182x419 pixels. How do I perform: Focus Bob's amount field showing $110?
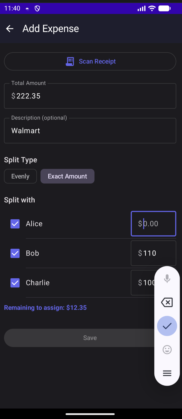coord(153,253)
